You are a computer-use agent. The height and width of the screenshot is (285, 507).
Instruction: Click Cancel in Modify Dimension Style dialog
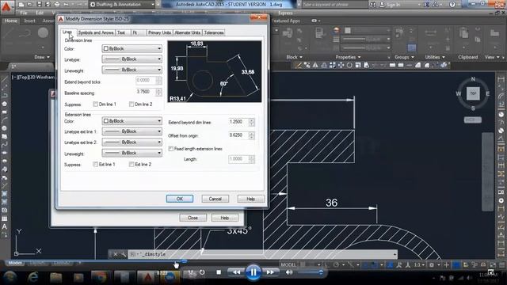coord(215,199)
